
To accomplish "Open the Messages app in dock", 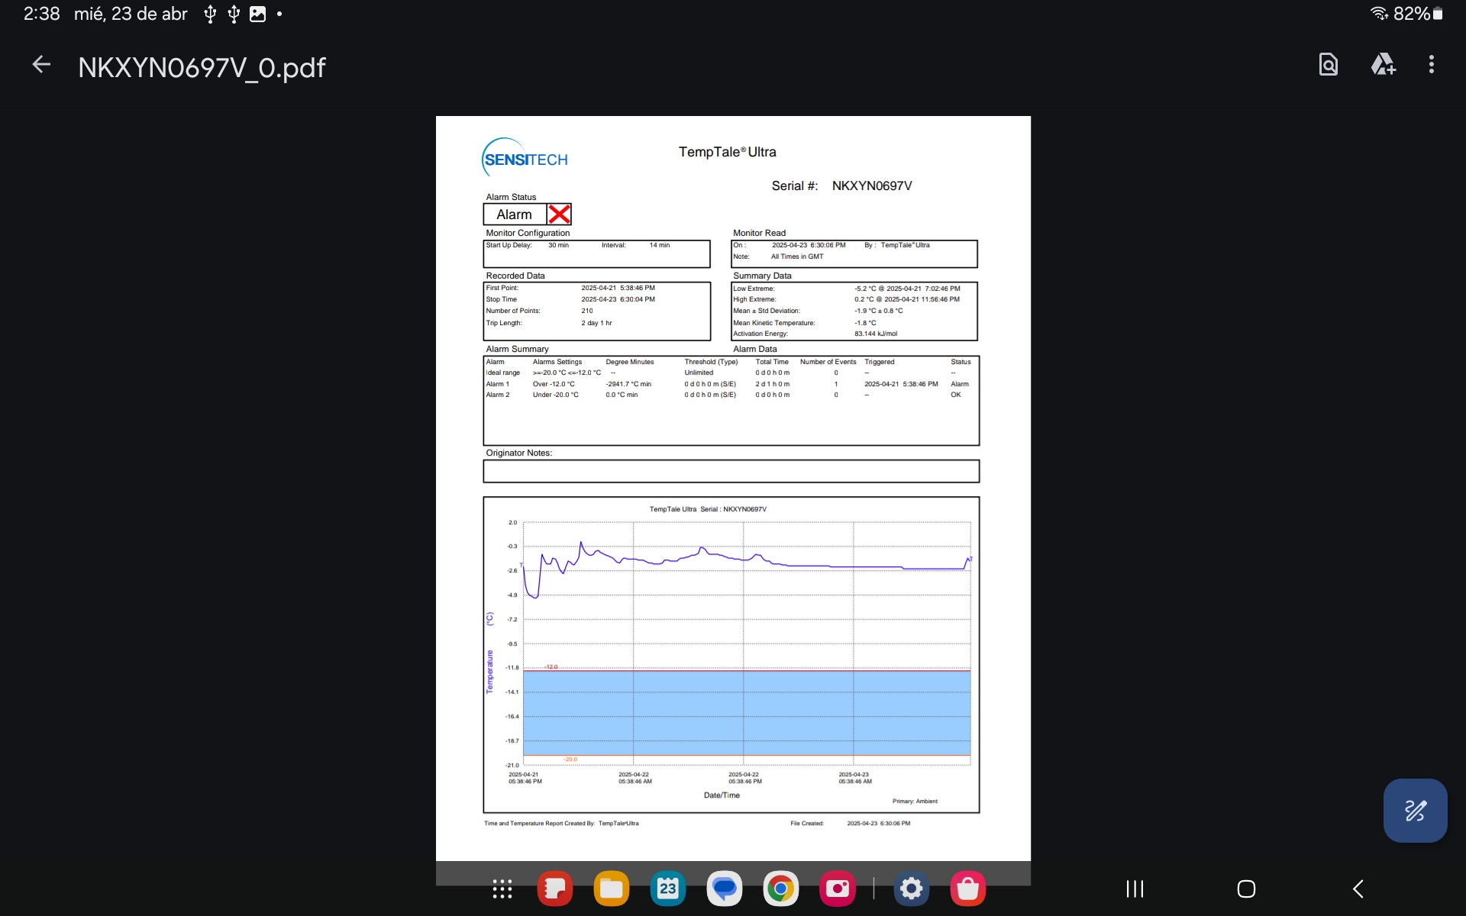I will pyautogui.click(x=724, y=889).
